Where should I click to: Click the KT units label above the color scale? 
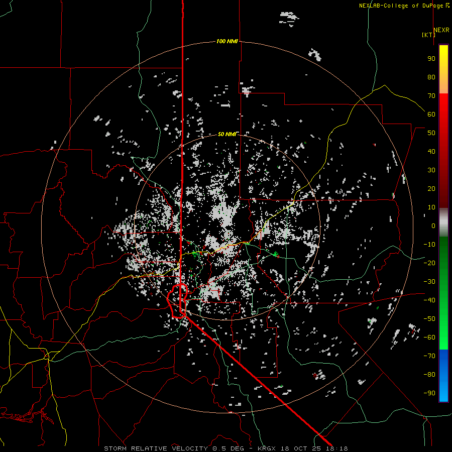(429, 35)
